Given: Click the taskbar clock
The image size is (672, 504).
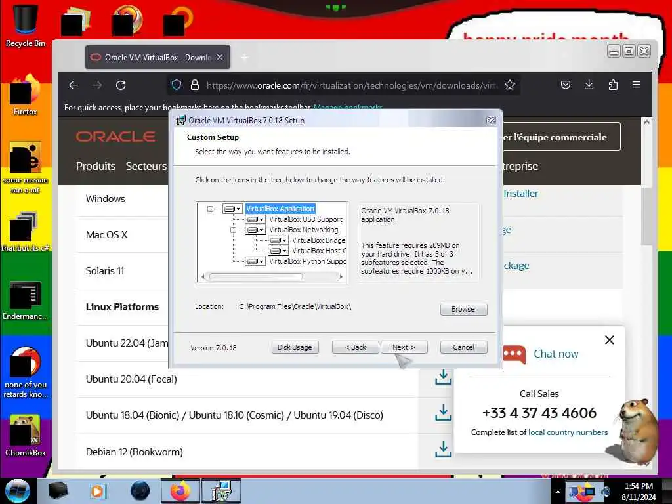Looking at the screenshot, I should point(639,492).
